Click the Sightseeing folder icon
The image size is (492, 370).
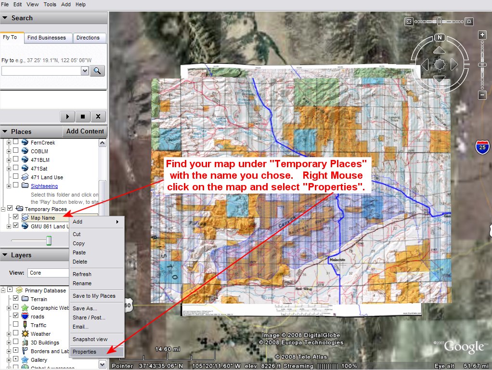(25, 185)
